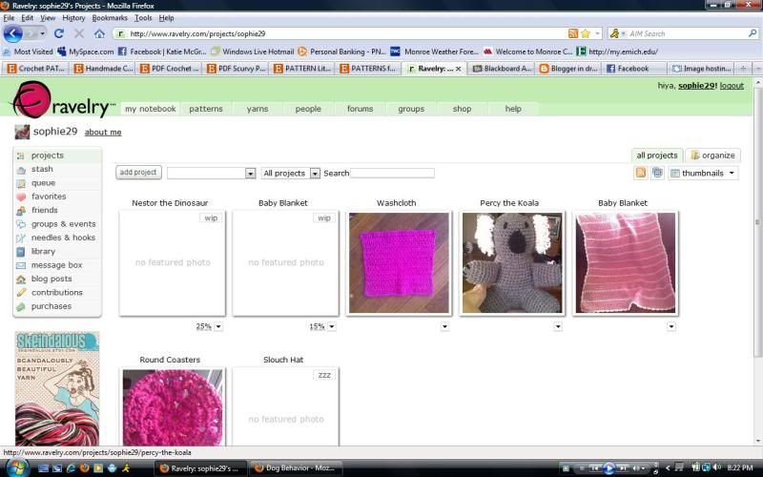The height and width of the screenshot is (477, 763).
Task: Open the thumbnails view dropdown
Action: coord(705,173)
